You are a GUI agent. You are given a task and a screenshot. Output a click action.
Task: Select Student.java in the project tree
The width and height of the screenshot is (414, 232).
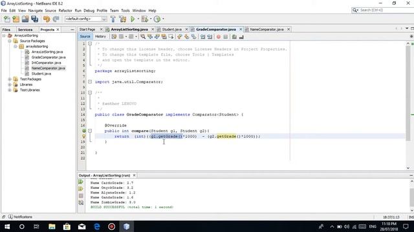pyautogui.click(x=41, y=73)
